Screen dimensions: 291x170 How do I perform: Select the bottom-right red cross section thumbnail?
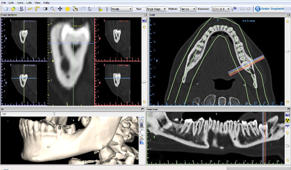118,84
